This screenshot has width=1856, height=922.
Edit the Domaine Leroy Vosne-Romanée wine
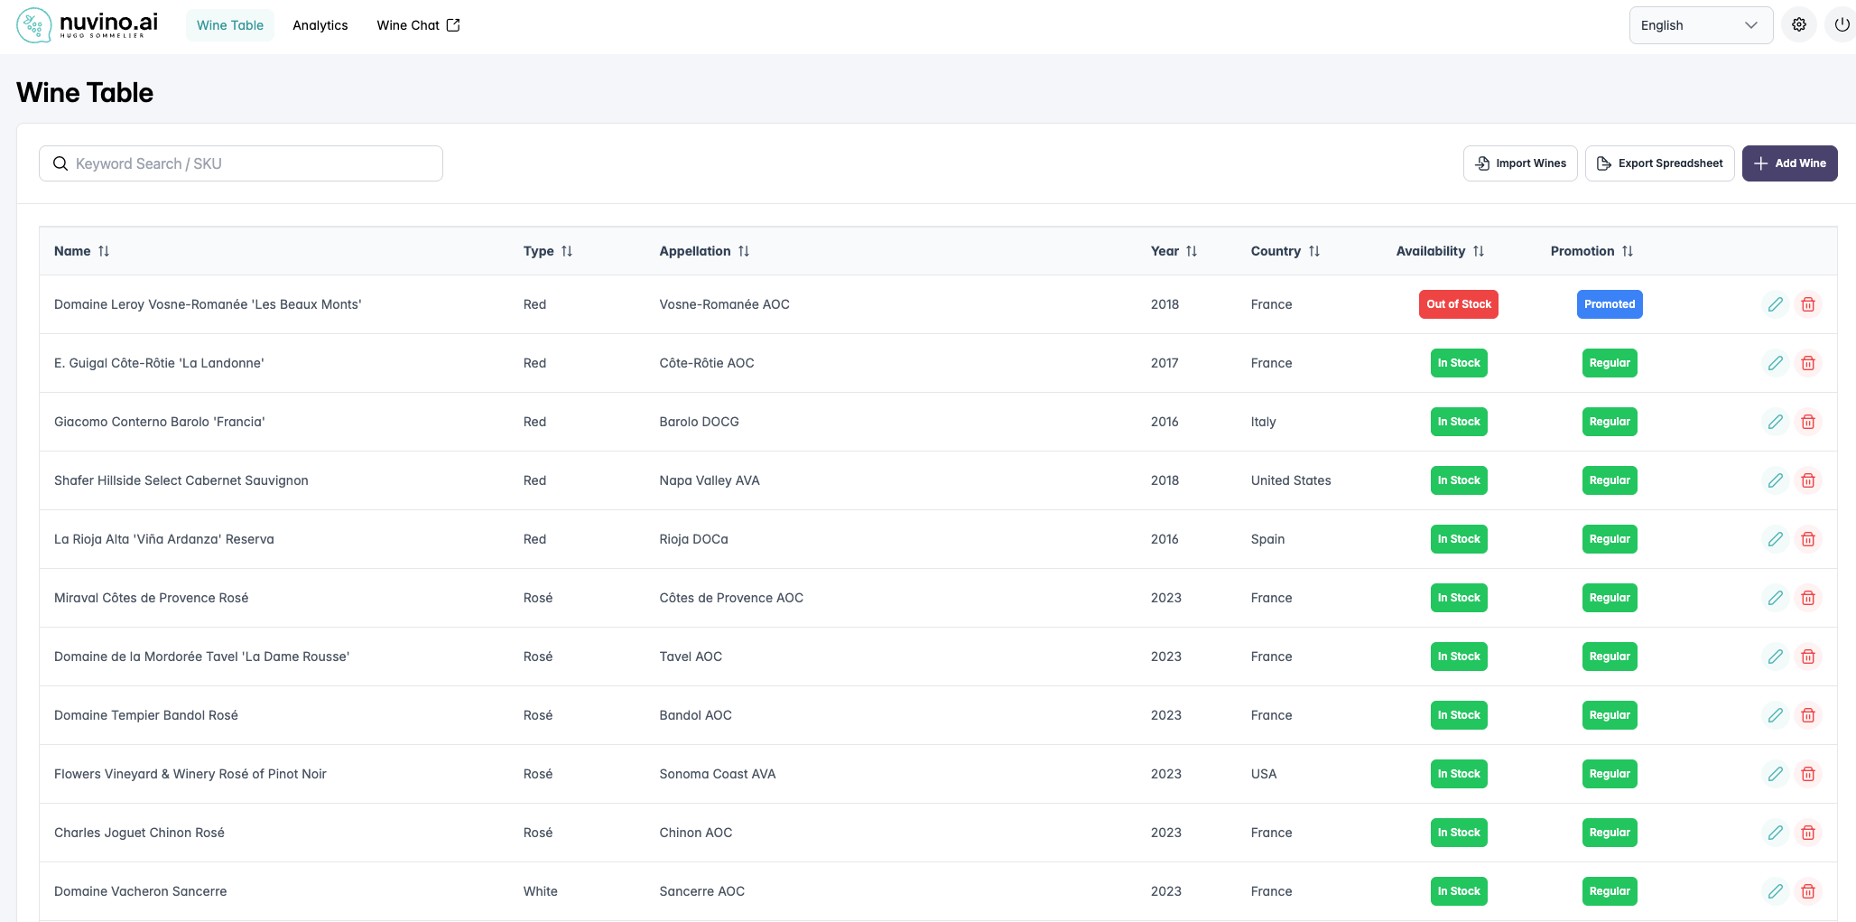tap(1775, 304)
